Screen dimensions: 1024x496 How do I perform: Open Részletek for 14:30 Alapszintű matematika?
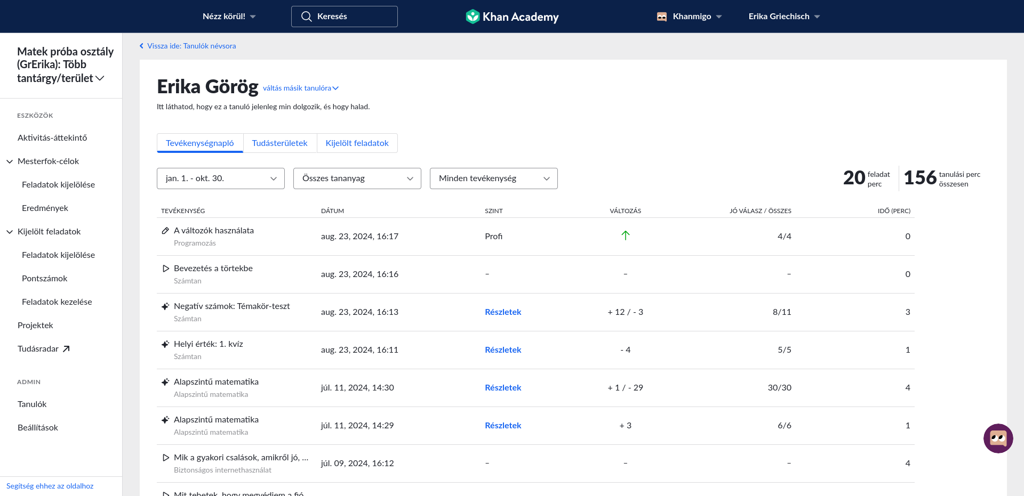[503, 387]
